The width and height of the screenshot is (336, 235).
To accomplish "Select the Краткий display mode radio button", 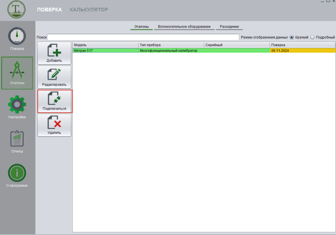I will point(292,37).
